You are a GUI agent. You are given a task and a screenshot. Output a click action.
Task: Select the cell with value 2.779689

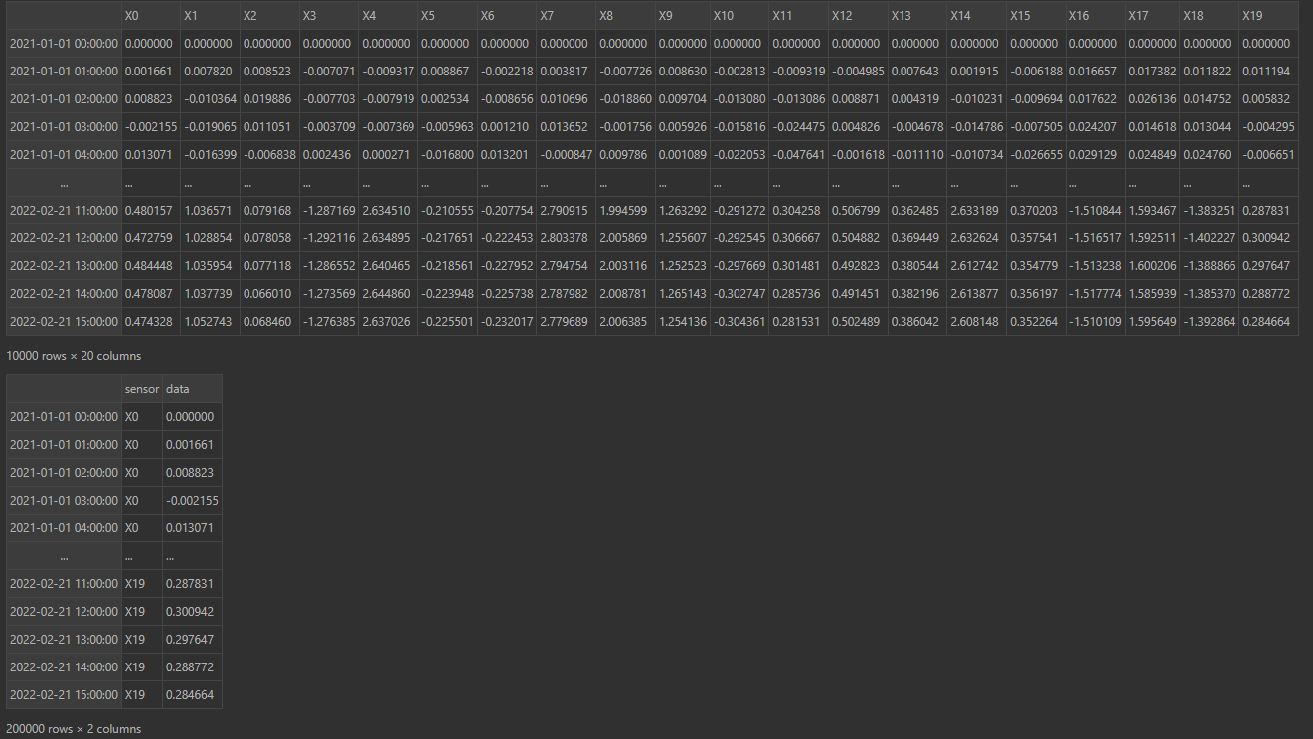pos(567,322)
